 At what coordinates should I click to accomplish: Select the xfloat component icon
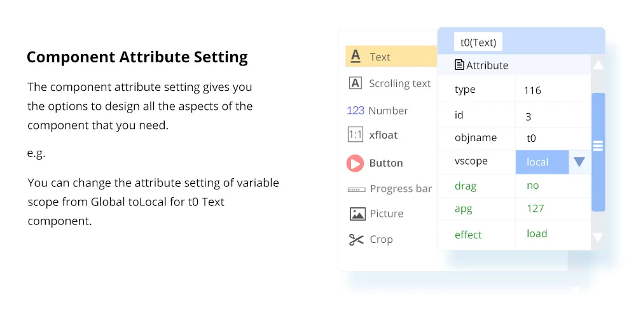pos(356,135)
